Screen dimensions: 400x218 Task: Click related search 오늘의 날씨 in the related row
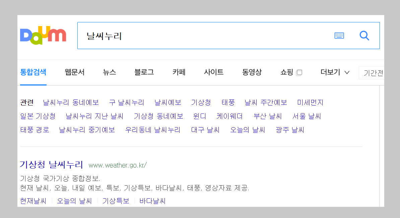[x=248, y=130]
